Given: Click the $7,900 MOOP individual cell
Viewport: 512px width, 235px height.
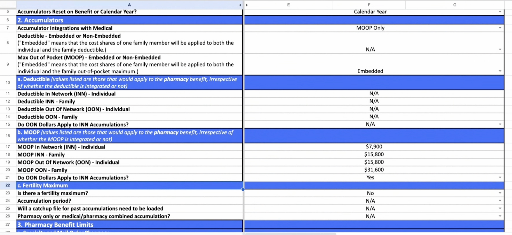Looking at the screenshot, I should tap(374, 147).
